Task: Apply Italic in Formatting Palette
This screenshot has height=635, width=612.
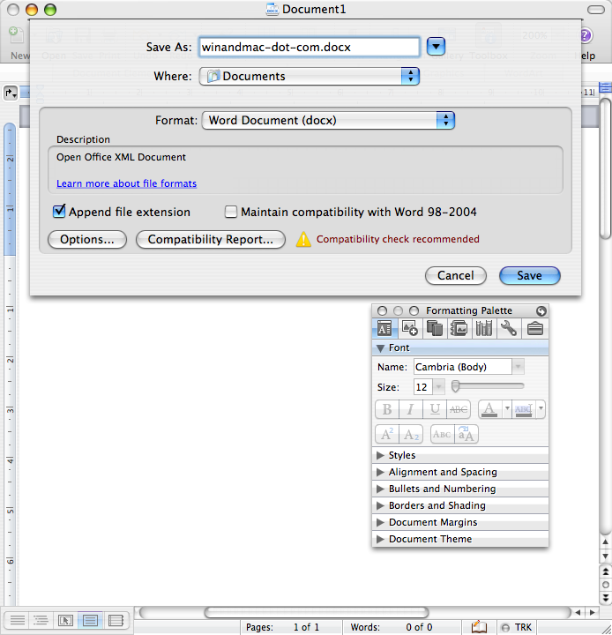Action: (x=411, y=409)
